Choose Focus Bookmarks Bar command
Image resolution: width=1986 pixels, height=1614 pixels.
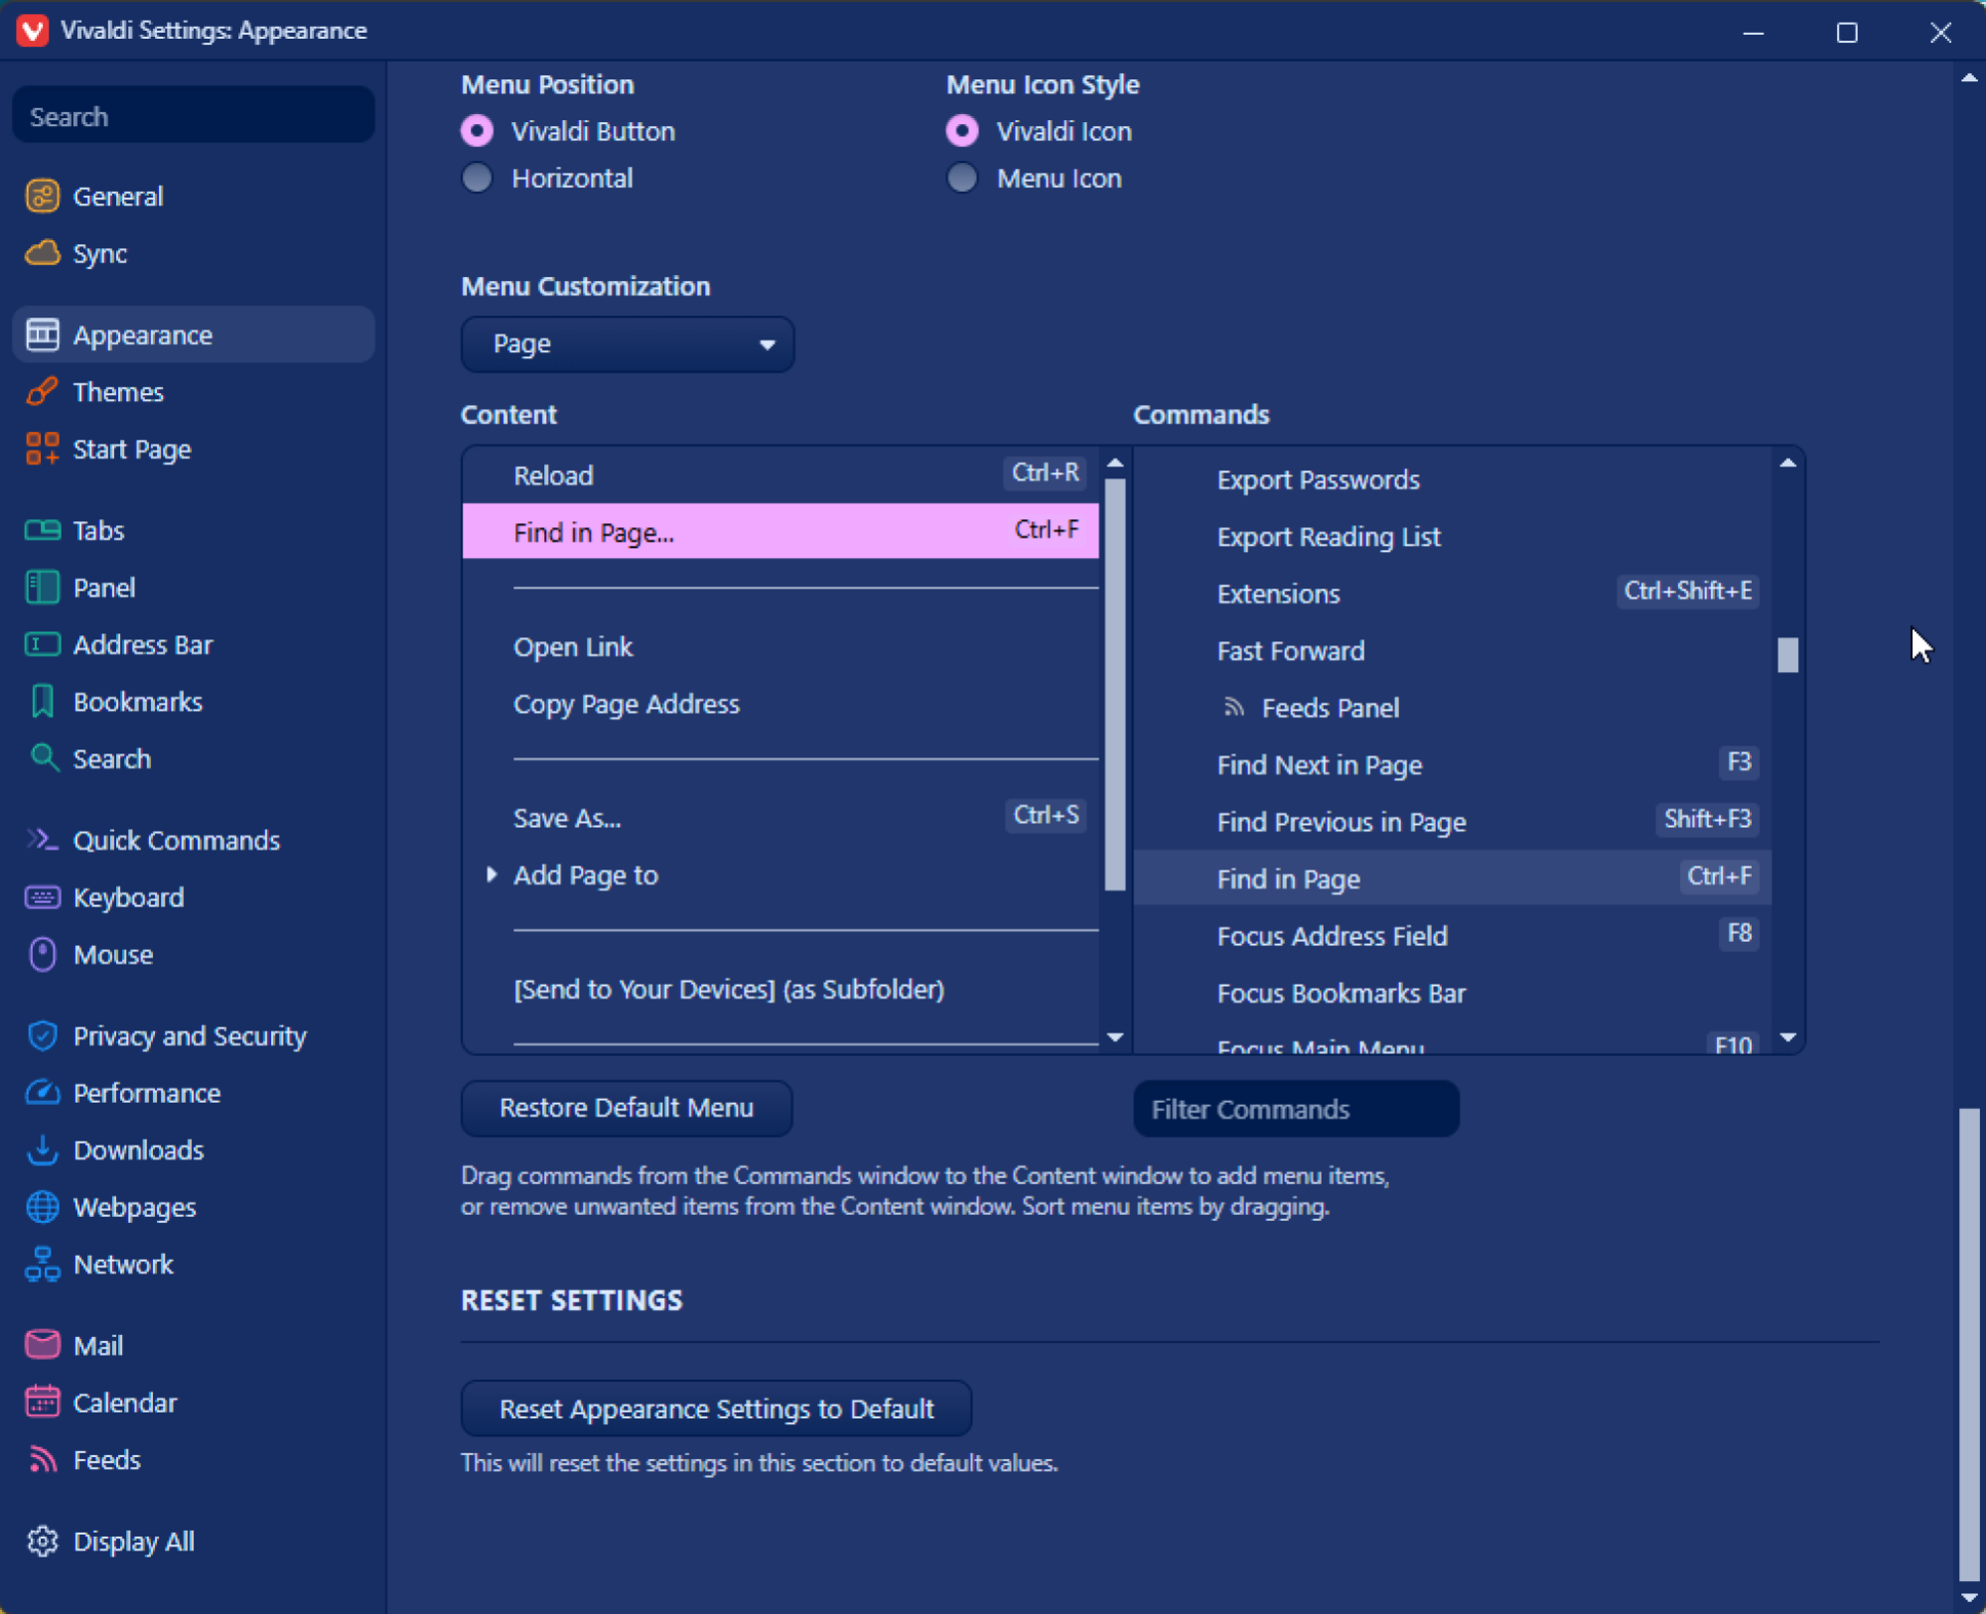(1453, 994)
